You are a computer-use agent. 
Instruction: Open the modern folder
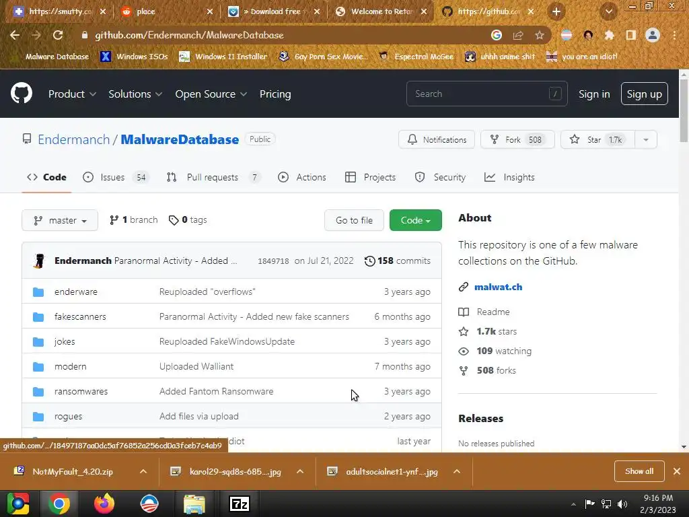70,366
